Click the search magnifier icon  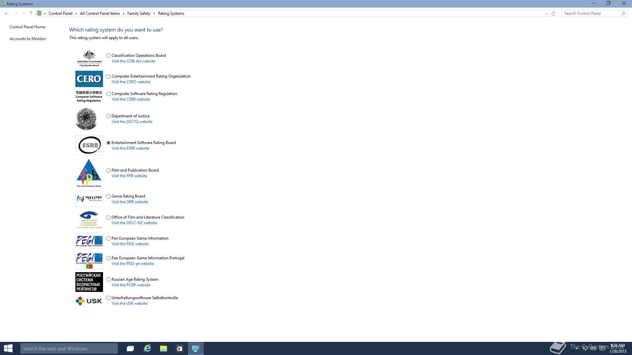(623, 13)
